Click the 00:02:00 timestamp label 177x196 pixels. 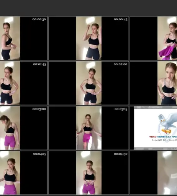[120, 64]
